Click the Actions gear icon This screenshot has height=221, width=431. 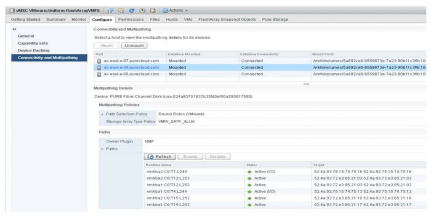click(x=165, y=11)
